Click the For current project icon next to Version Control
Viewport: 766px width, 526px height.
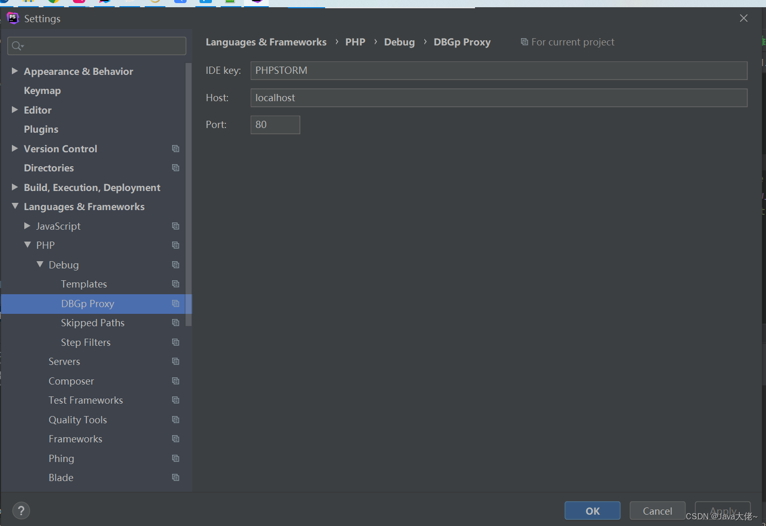[176, 148]
